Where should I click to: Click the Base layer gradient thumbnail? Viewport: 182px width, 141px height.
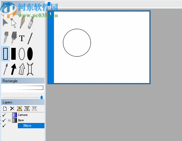tap(15, 120)
